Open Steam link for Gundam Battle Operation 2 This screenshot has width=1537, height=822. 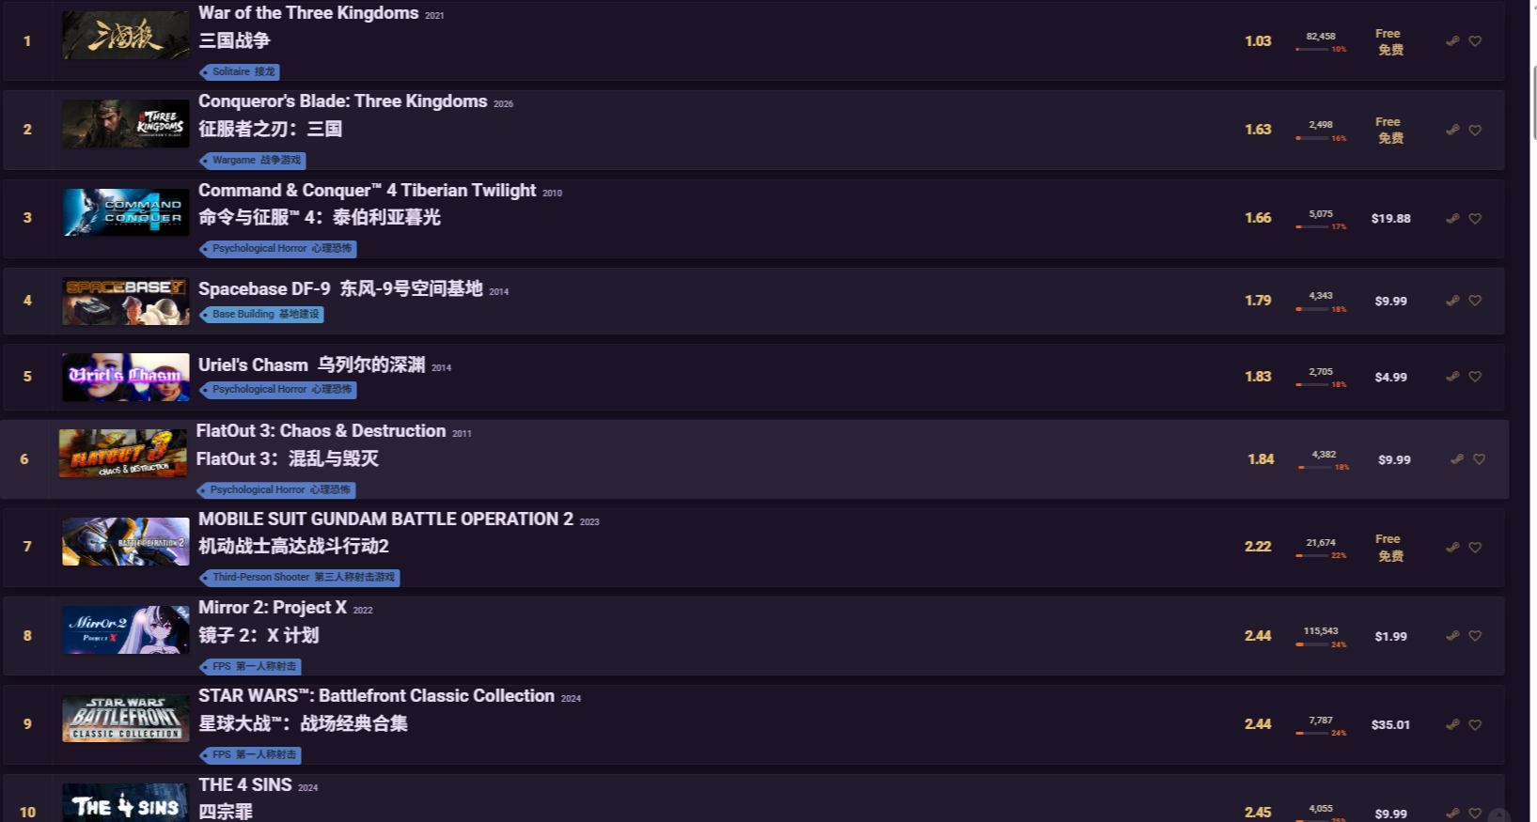[1452, 547]
